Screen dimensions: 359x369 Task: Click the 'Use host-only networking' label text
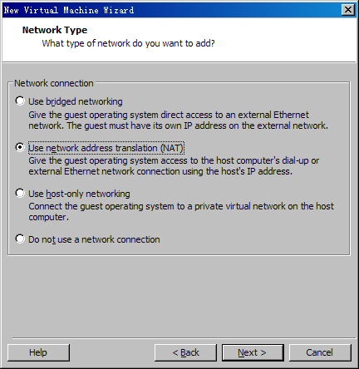[79, 194]
